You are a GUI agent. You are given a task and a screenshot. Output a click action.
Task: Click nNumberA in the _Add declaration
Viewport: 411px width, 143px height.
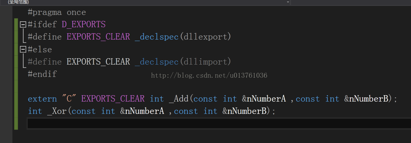[266, 99]
